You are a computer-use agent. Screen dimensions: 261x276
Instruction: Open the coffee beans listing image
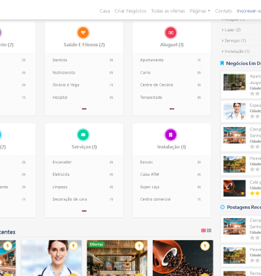183,258
